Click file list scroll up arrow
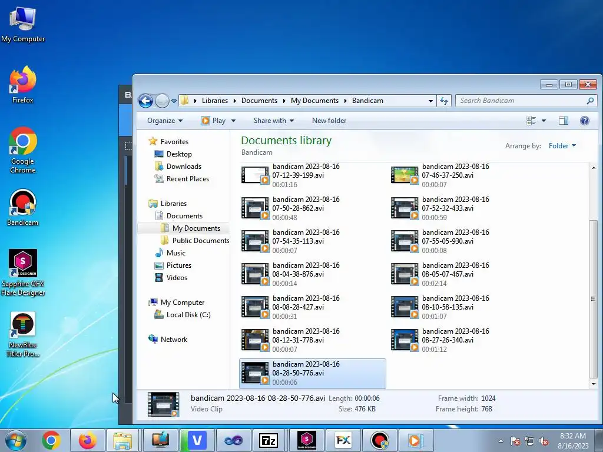603x452 pixels. [x=594, y=168]
